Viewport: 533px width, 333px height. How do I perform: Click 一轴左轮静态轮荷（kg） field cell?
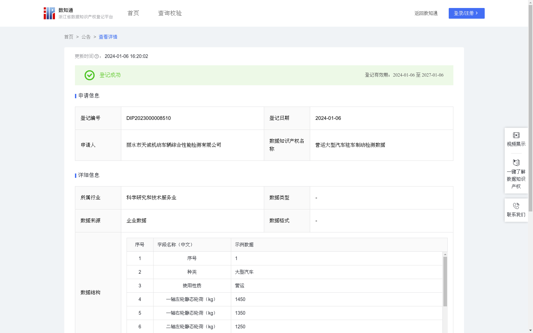(x=192, y=299)
